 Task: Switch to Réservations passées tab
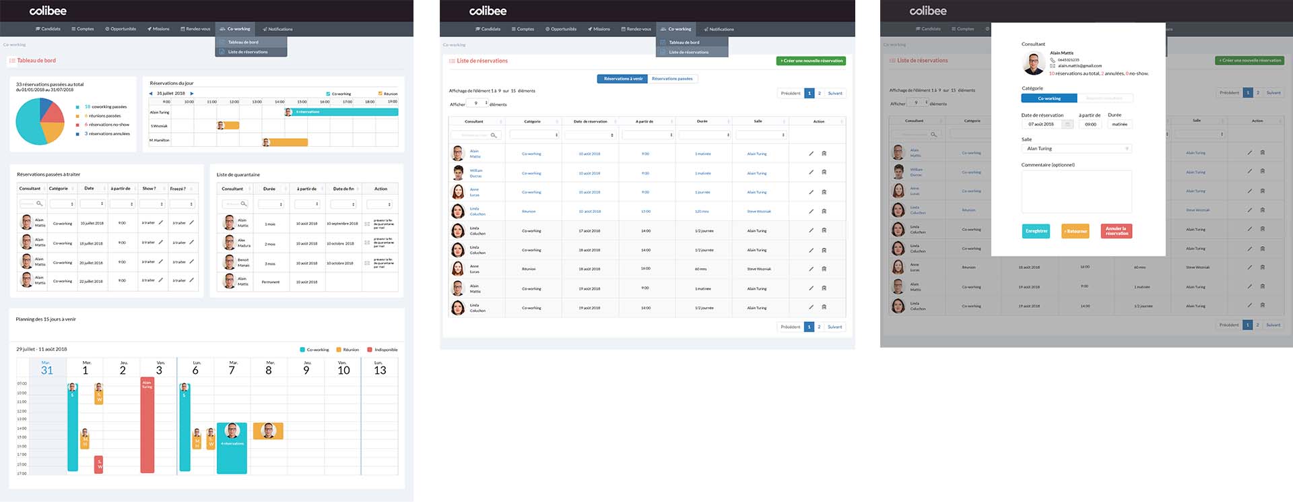tap(672, 79)
